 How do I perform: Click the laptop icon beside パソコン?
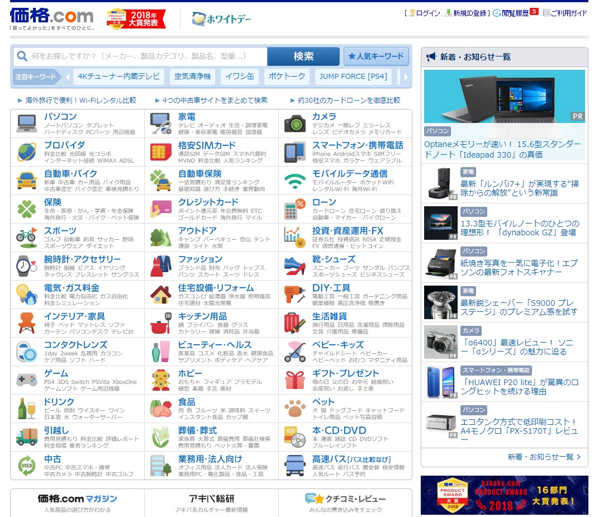tap(26, 123)
